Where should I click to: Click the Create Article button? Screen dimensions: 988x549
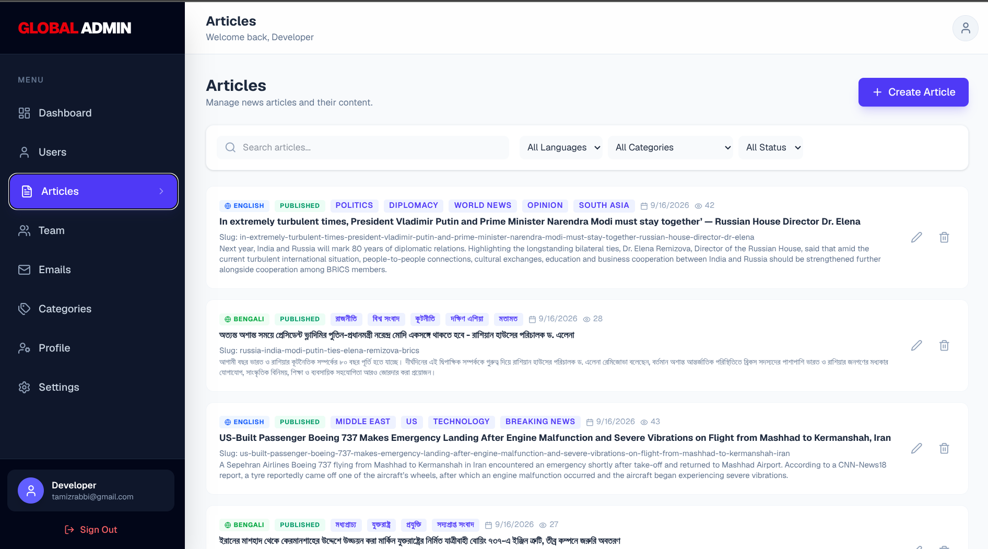coord(913,92)
